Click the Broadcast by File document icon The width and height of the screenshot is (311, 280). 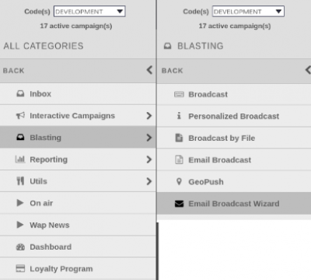[179, 138]
